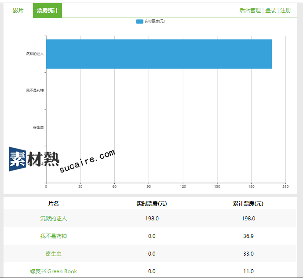Click the blue legend swatch above chart

[139, 21]
